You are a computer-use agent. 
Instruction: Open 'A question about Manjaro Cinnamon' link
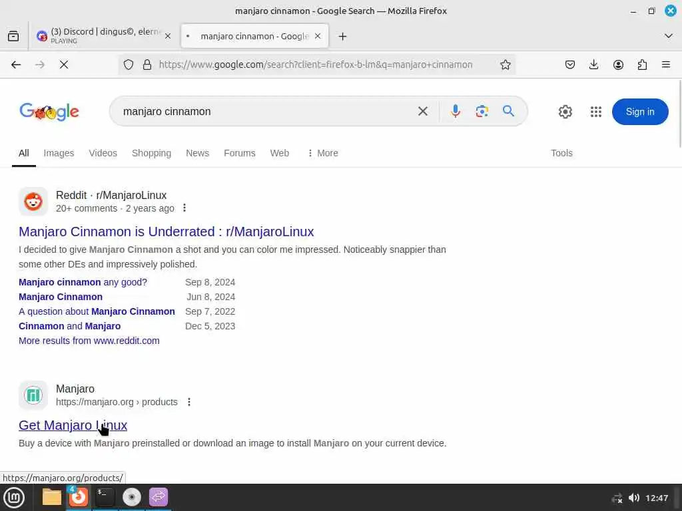click(x=97, y=311)
